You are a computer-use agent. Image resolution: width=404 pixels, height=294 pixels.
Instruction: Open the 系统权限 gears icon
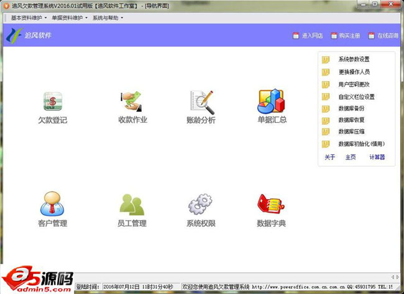(x=200, y=204)
